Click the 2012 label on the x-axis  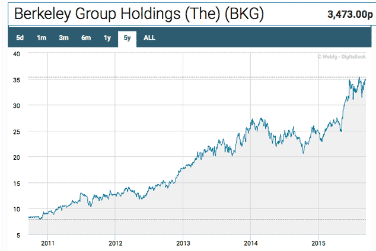pos(116,243)
